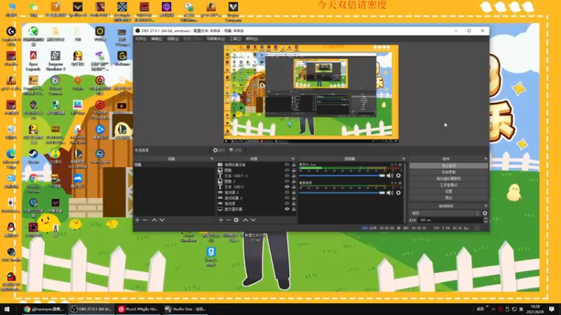The width and height of the screenshot is (561, 315).
Task: Open Google Chrome desktop icon
Action: pos(33,182)
